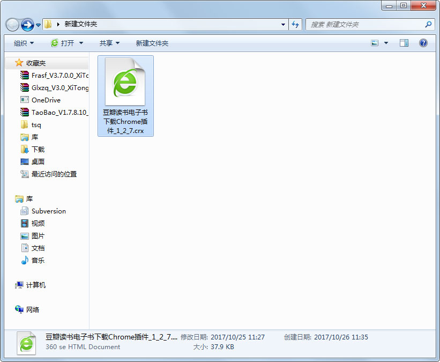Open the address bar history dropdown

282,24
